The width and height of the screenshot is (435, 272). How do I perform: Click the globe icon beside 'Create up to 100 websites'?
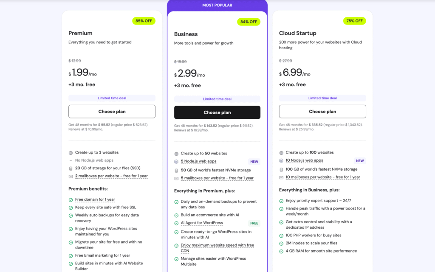point(281,152)
